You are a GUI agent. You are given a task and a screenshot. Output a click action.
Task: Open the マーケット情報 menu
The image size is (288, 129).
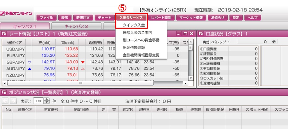191,18
